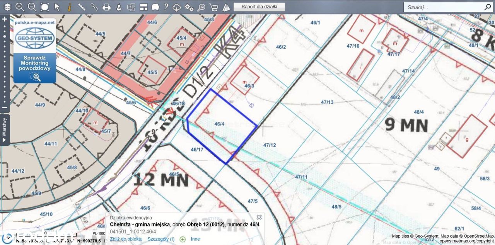Select the zoom out magnifier tool
Image resolution: width=495 pixels, height=245 pixels.
(32, 7)
